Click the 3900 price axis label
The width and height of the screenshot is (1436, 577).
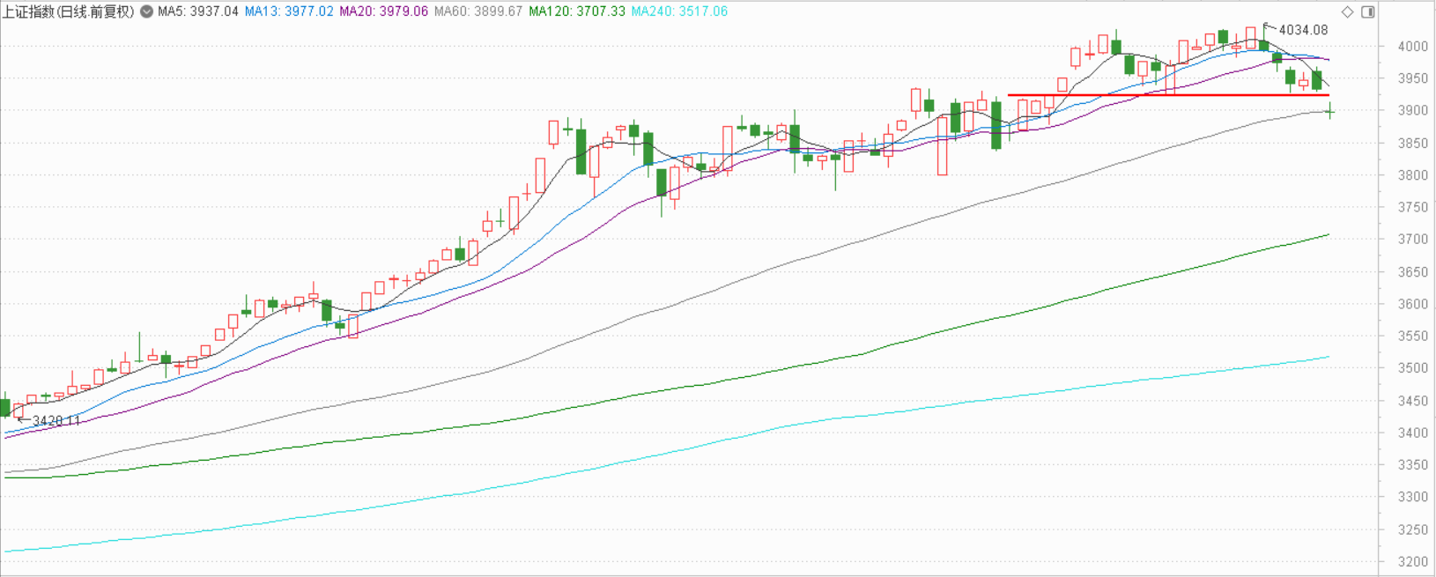[x=1412, y=111]
